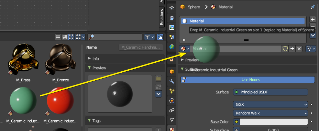
Task: Switch asset browser to thumbnail view
Action: pos(71,37)
